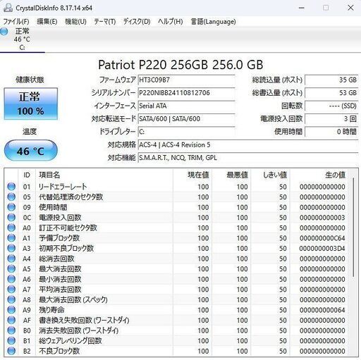Viewport: 361px width, 360px height.
Task: Click status orb for 01 リードエラーレート
Action: point(11,187)
